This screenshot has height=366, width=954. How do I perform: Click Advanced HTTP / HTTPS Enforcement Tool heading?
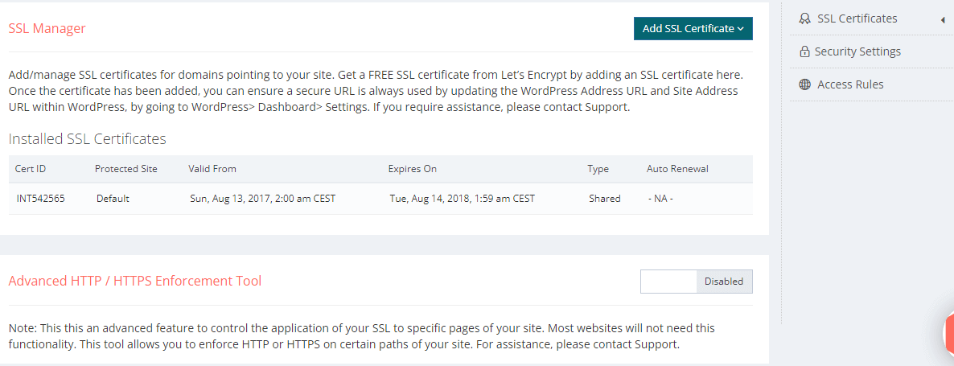coord(135,281)
